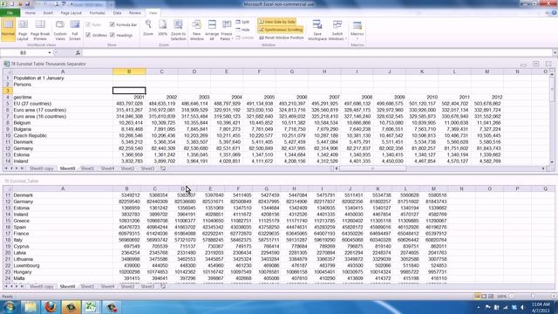Click Normal view icon in status bar
Screen dimensions: 558x314
(x=477, y=297)
